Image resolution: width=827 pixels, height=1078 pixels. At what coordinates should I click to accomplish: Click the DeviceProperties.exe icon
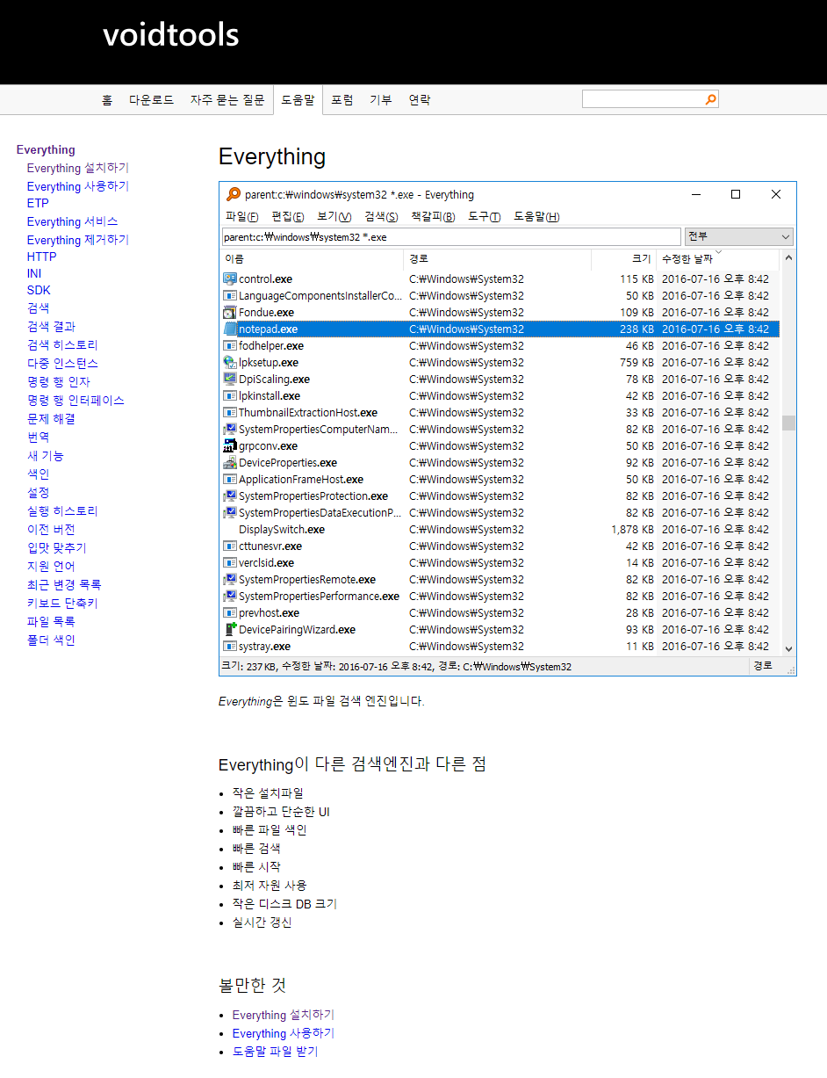coord(230,462)
